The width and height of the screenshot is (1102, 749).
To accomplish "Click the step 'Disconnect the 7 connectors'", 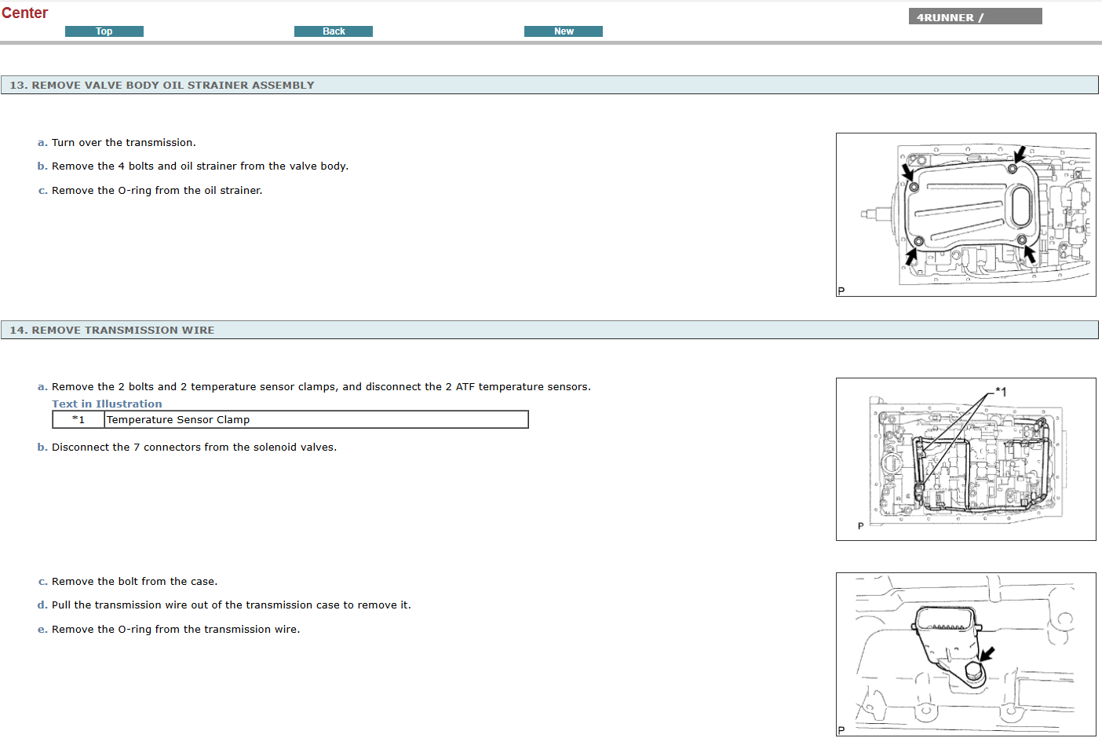I will 194,448.
